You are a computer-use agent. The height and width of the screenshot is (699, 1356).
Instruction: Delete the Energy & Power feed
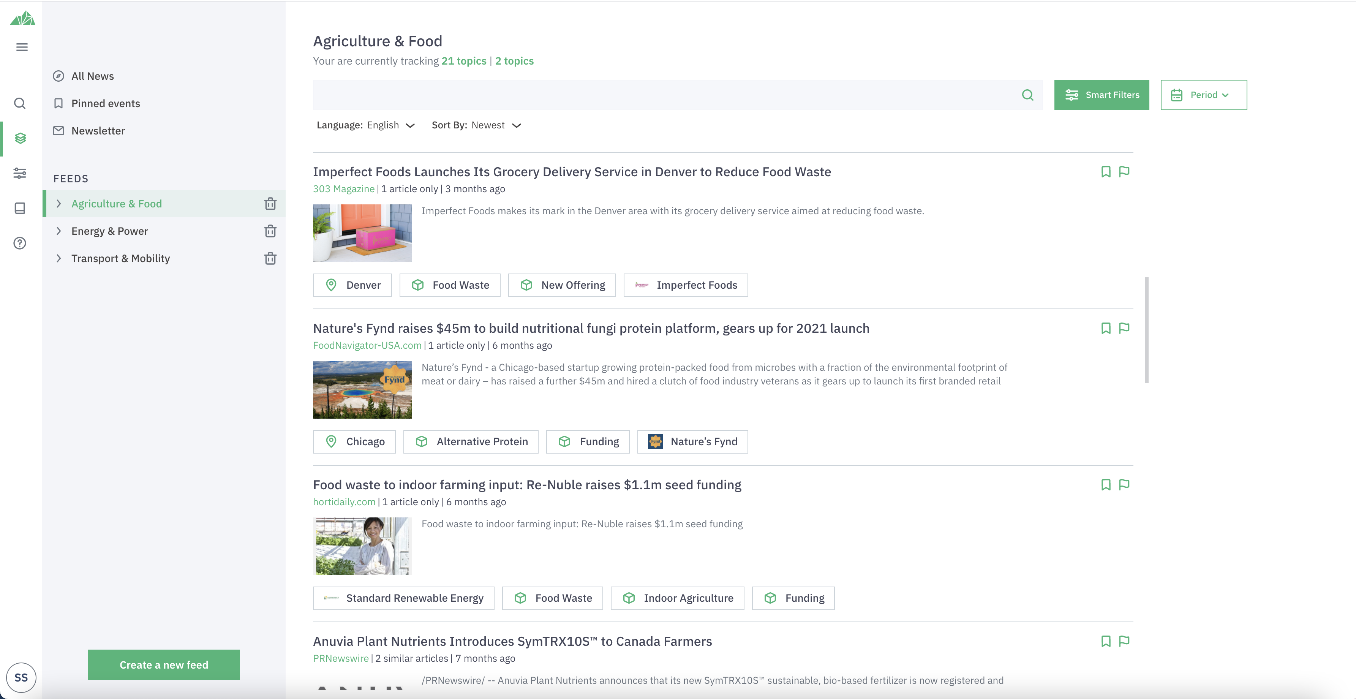(270, 231)
